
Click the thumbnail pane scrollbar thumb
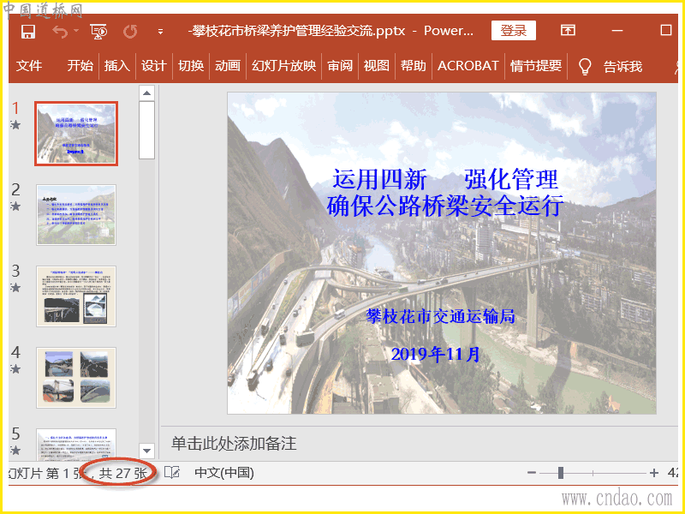[146, 130]
